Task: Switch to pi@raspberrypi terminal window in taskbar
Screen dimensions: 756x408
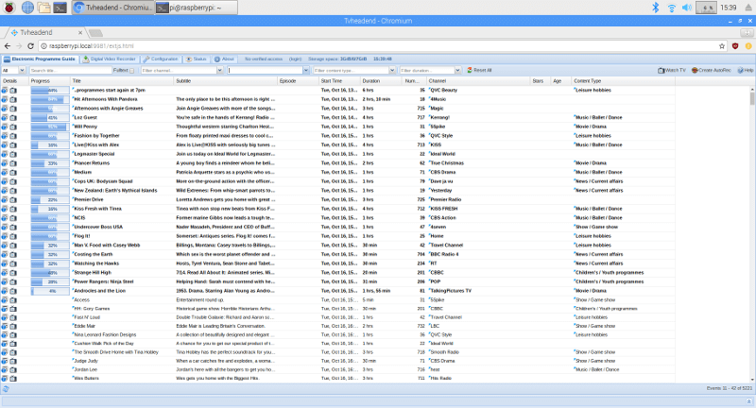Action: pos(197,8)
